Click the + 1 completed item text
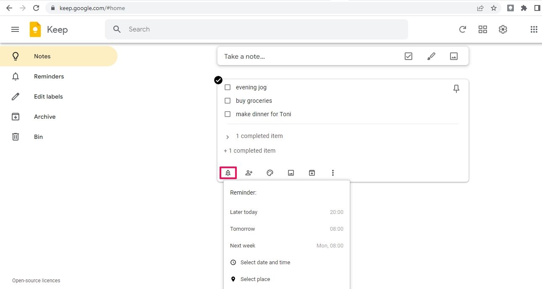Image resolution: width=542 pixels, height=289 pixels. coord(250,151)
